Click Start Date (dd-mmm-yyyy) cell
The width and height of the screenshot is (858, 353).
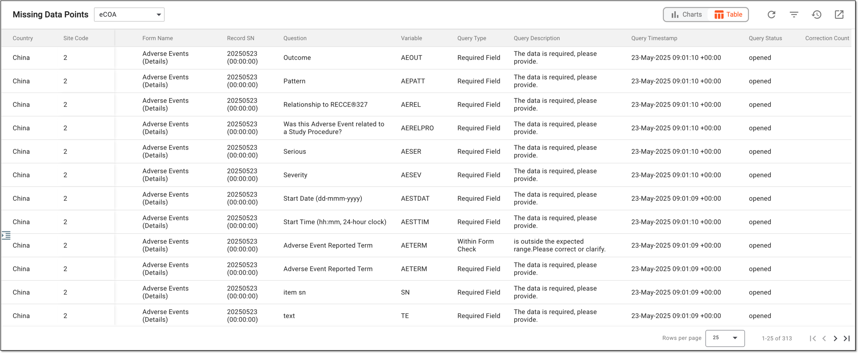pos(323,198)
